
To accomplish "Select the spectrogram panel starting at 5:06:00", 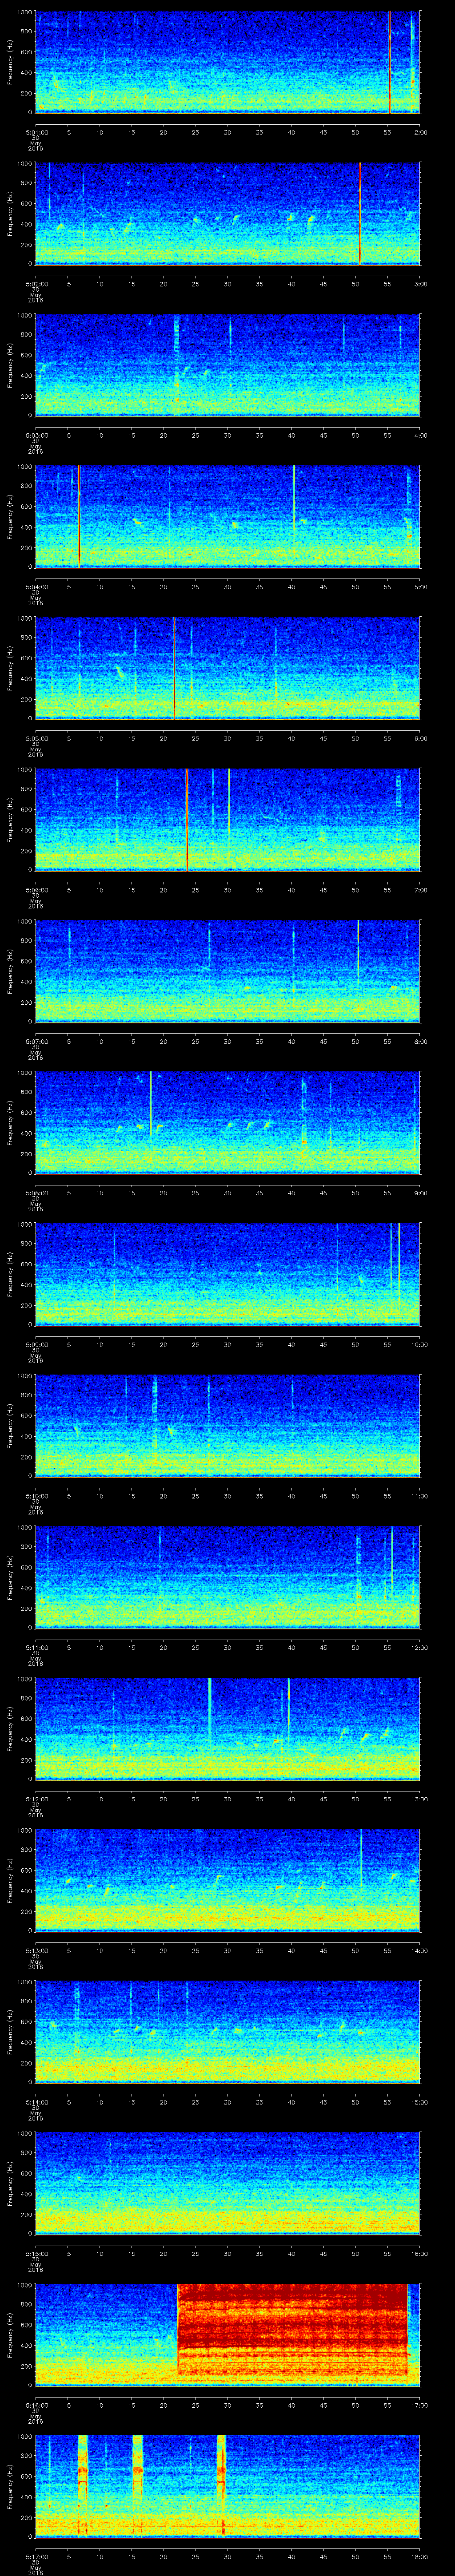I will click(x=228, y=820).
